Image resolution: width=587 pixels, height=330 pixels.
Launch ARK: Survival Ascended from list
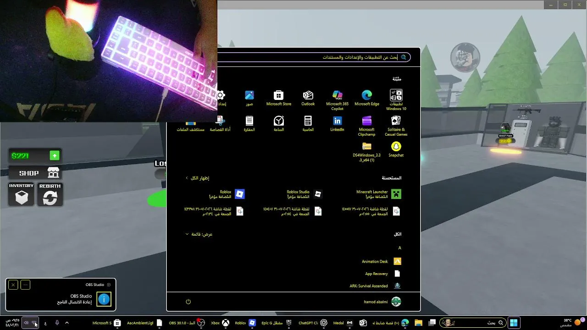(376, 286)
